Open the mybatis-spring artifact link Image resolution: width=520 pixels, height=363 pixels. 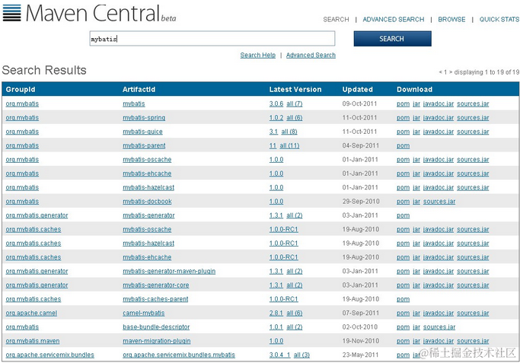[144, 118]
